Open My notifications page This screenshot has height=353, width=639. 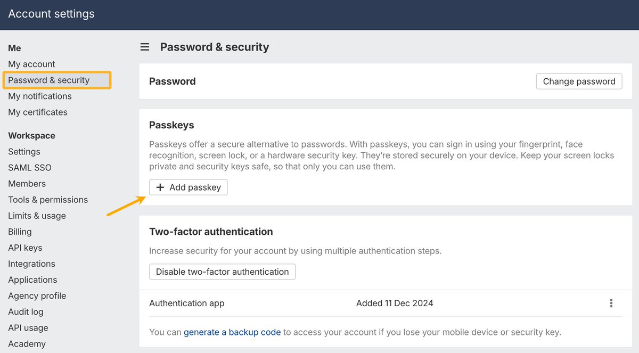pyautogui.click(x=40, y=96)
